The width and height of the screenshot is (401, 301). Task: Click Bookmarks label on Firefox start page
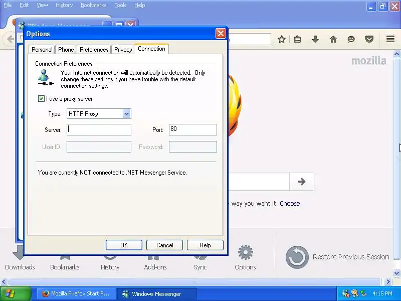pos(65,267)
